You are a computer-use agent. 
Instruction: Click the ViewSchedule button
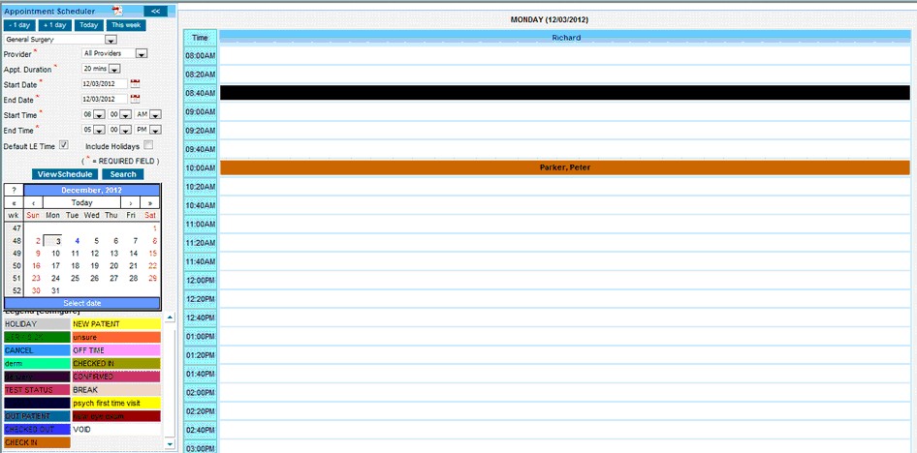[x=64, y=174]
